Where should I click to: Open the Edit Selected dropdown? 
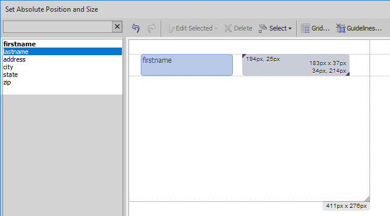click(x=192, y=28)
